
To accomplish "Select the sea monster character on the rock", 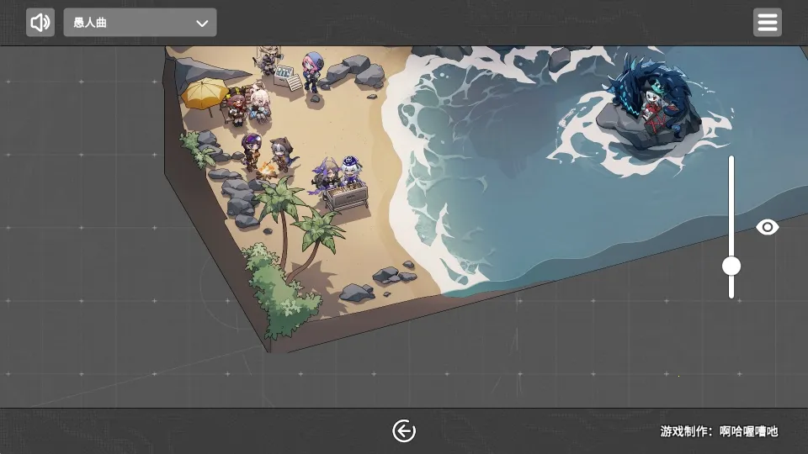I will 652,97.
